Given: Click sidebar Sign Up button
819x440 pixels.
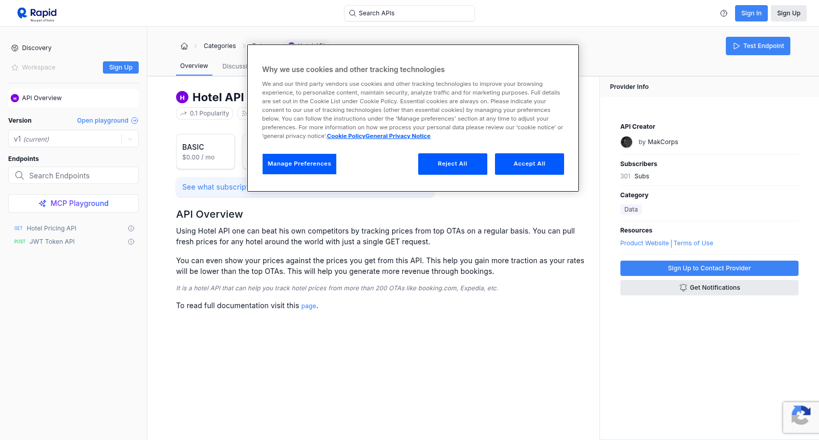Looking at the screenshot, I should pyautogui.click(x=121, y=67).
